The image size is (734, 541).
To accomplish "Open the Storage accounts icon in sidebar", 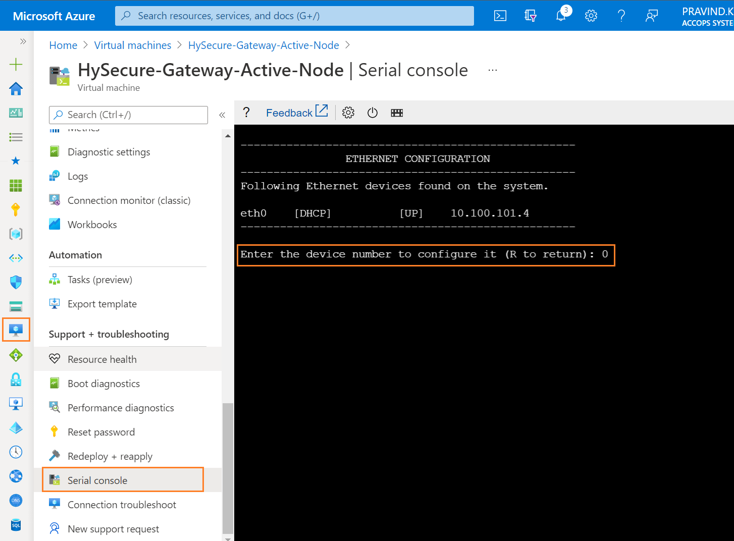I will [16, 306].
